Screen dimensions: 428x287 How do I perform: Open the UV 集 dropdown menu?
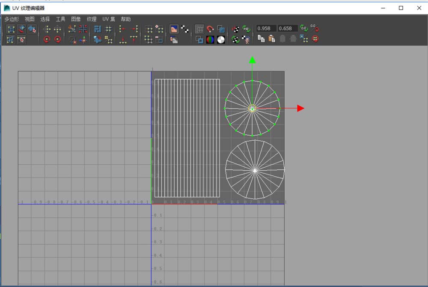pyautogui.click(x=109, y=19)
